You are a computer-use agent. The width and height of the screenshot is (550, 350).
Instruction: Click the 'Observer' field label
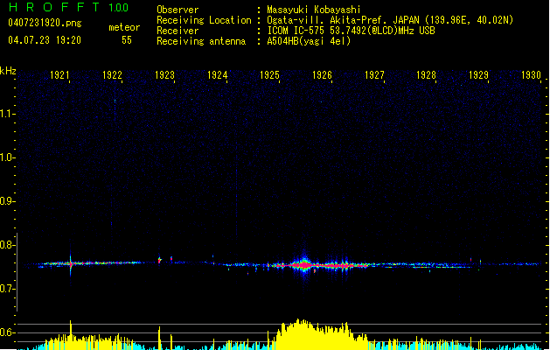(x=178, y=10)
